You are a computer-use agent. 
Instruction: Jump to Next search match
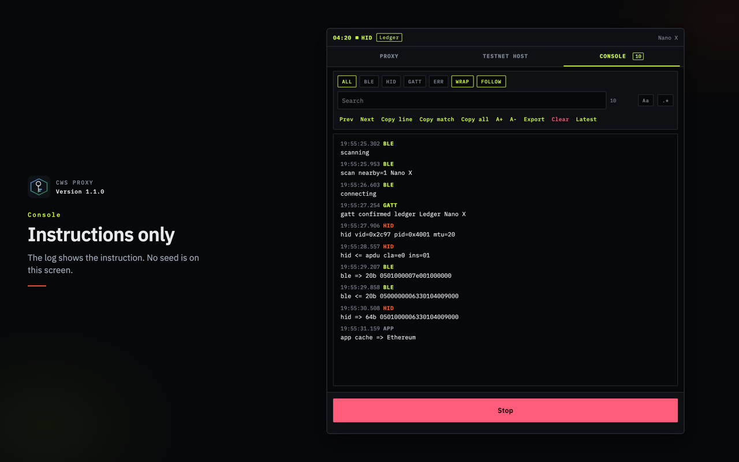tap(367, 120)
